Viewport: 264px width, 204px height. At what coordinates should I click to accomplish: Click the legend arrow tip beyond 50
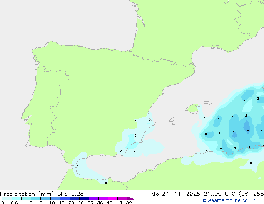pyautogui.click(x=132, y=199)
